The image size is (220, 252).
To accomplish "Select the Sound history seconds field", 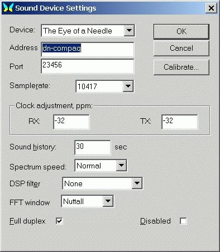I will (x=93, y=148).
